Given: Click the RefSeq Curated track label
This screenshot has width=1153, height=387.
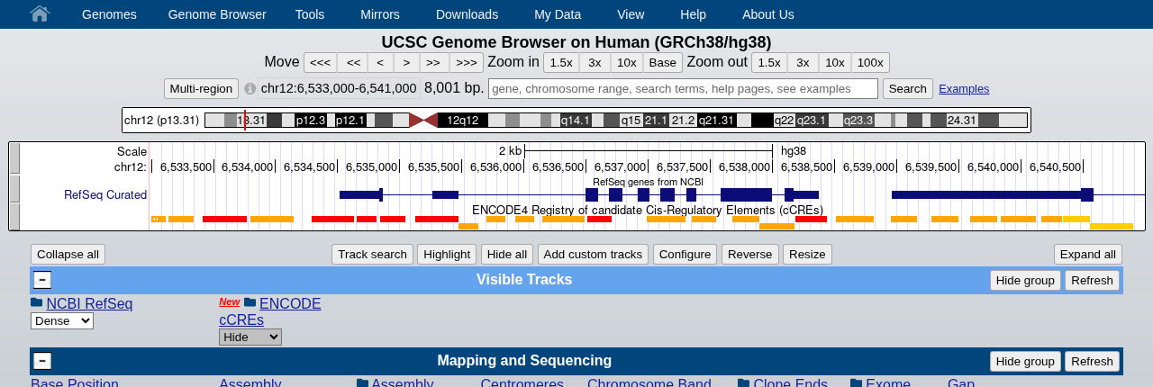Looking at the screenshot, I should 105,194.
